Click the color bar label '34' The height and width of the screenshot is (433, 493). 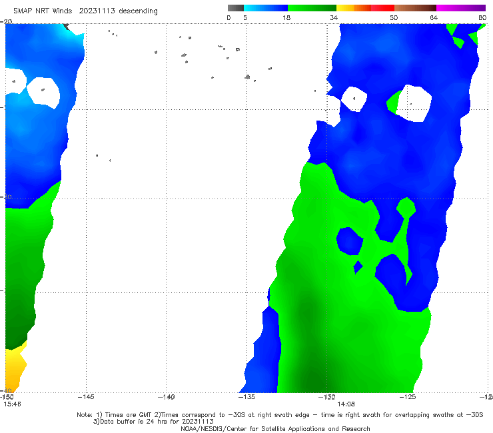(334, 18)
